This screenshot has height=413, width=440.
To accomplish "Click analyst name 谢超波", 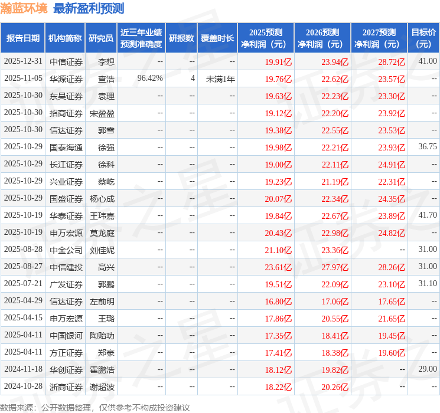I will pos(102,387).
